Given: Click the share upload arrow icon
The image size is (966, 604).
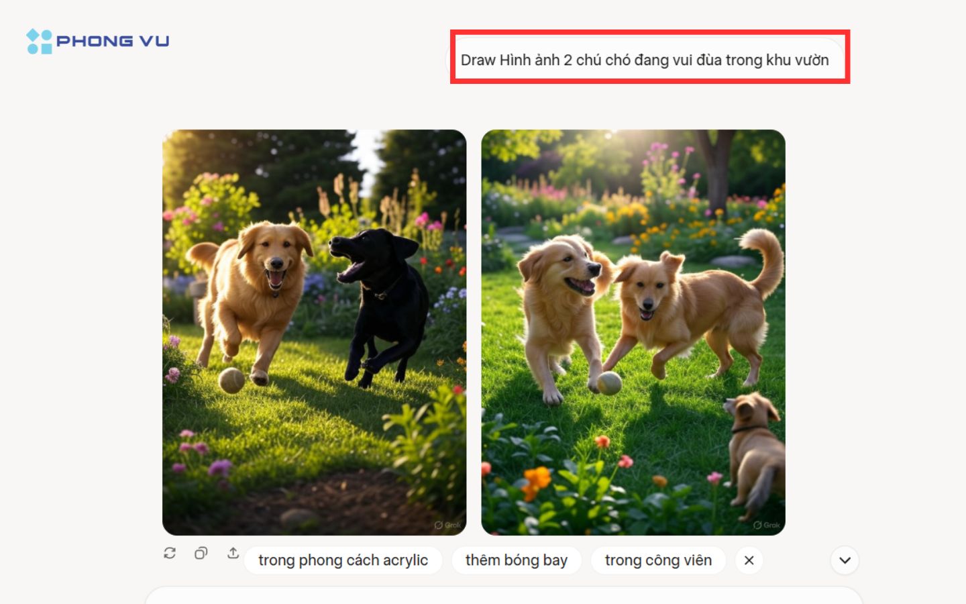Looking at the screenshot, I should pyautogui.click(x=233, y=553).
